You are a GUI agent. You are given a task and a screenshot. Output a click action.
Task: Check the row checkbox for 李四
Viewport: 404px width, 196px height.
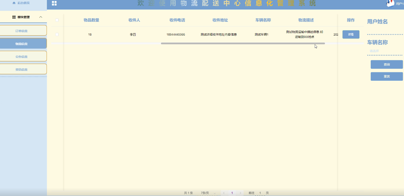click(x=57, y=35)
